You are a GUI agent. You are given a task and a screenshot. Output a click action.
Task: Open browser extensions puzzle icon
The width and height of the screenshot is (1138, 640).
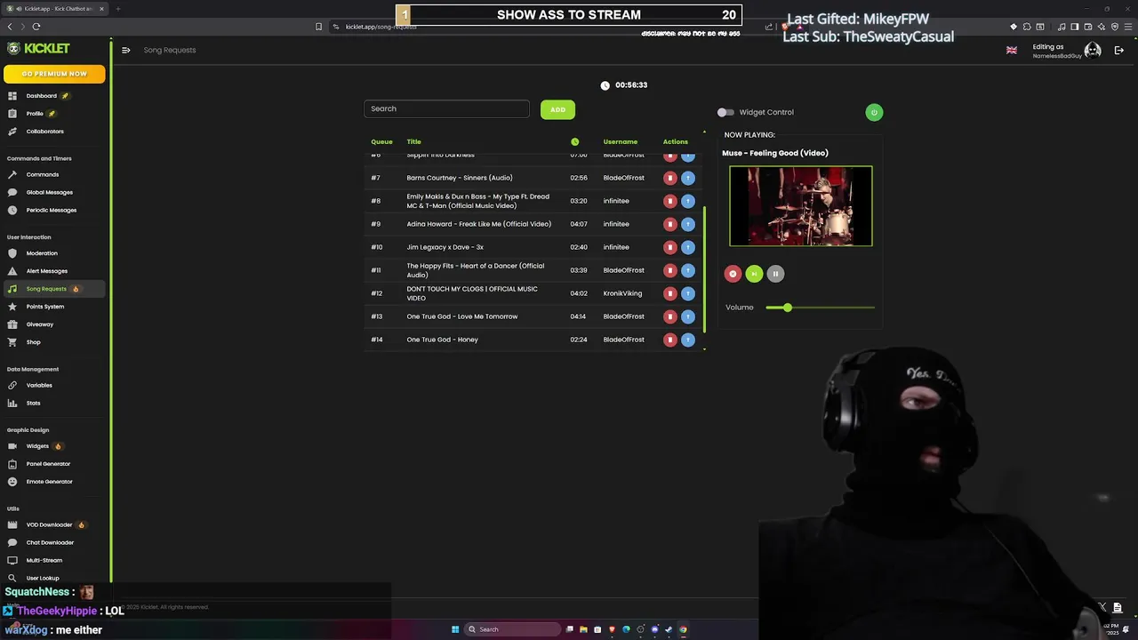pos(1027,27)
